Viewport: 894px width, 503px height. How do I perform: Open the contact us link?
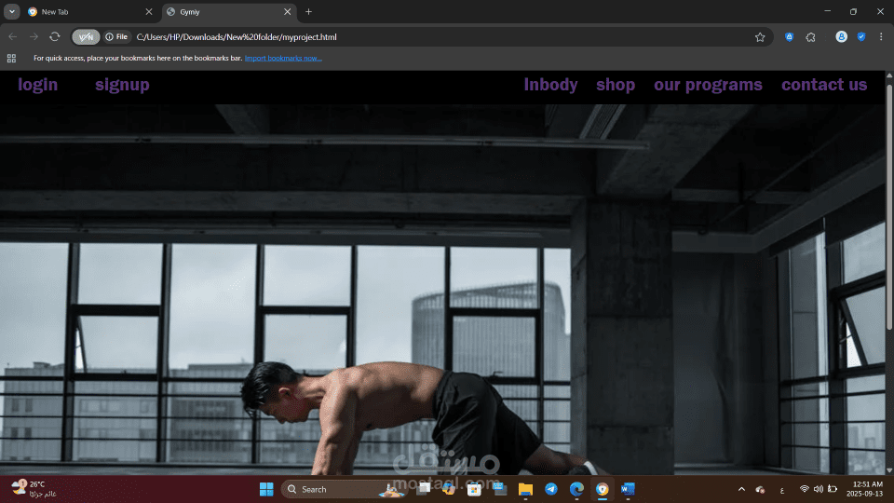coord(824,85)
